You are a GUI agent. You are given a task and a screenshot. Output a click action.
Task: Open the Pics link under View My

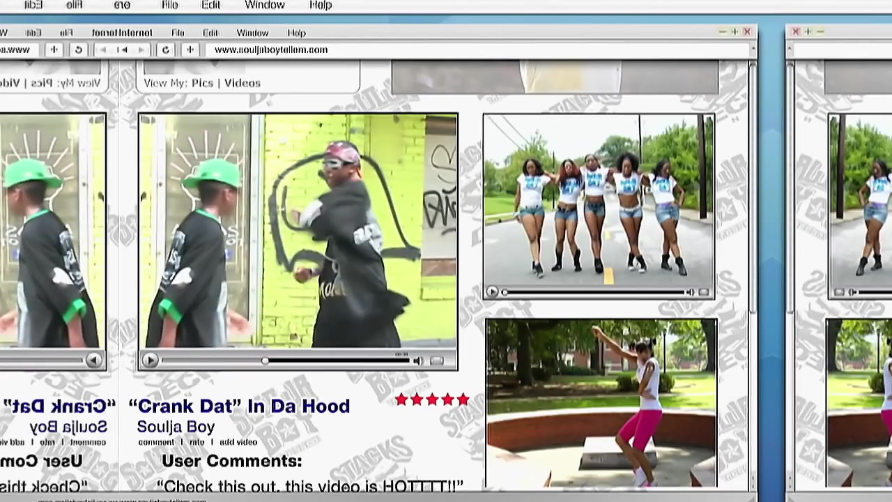202,83
